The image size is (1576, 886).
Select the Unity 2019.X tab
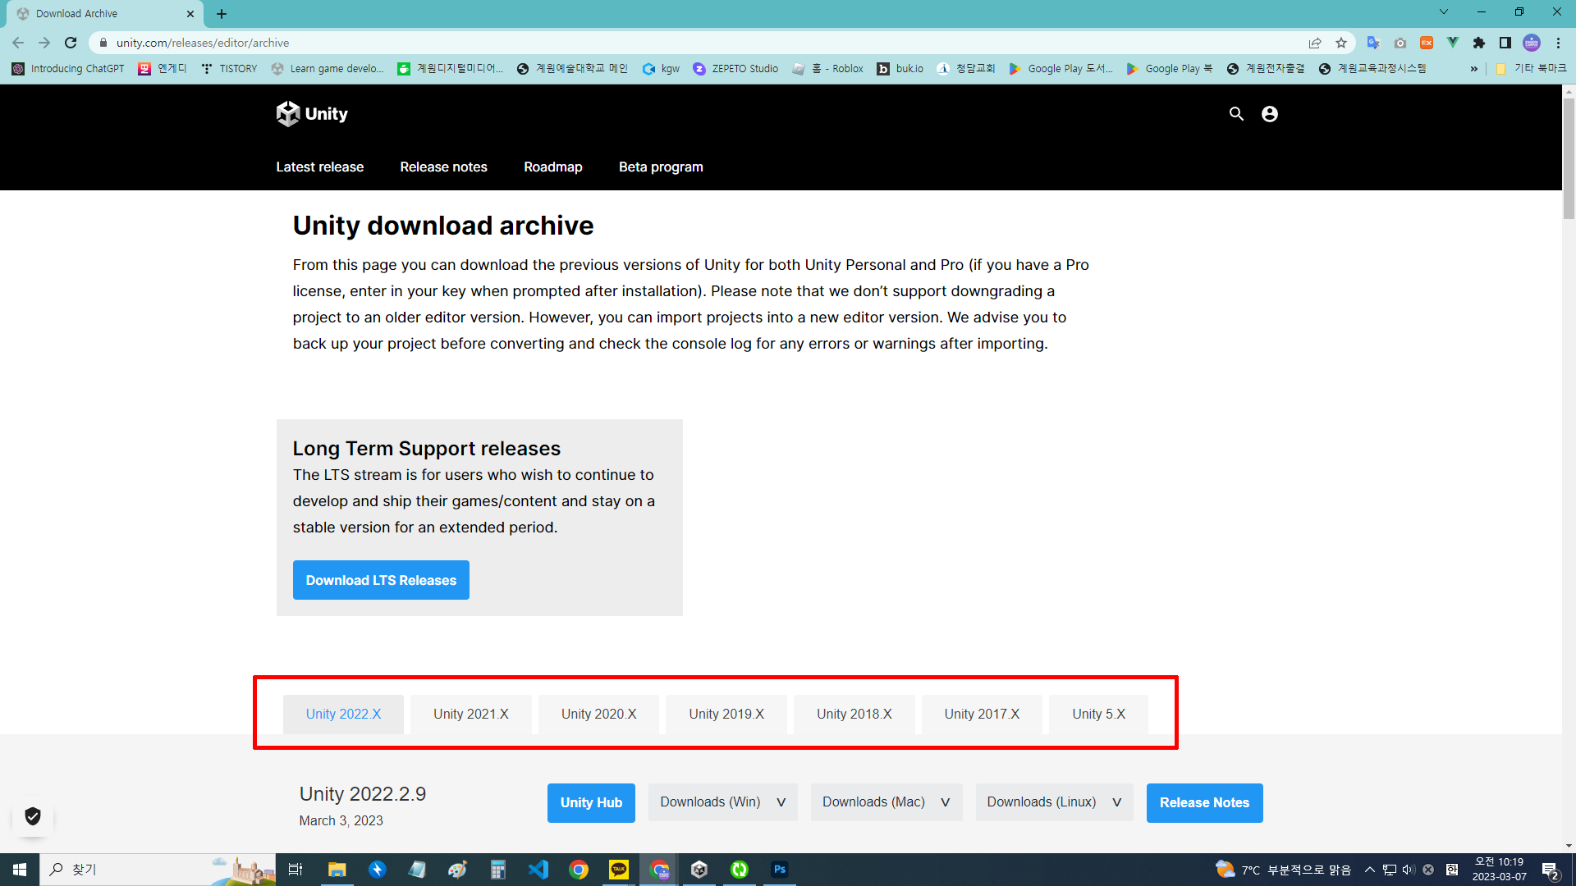point(726,714)
